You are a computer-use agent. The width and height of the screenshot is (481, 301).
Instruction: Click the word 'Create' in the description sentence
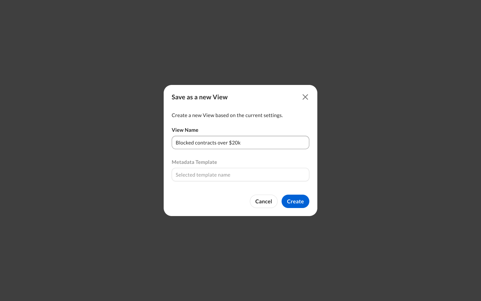(x=179, y=115)
